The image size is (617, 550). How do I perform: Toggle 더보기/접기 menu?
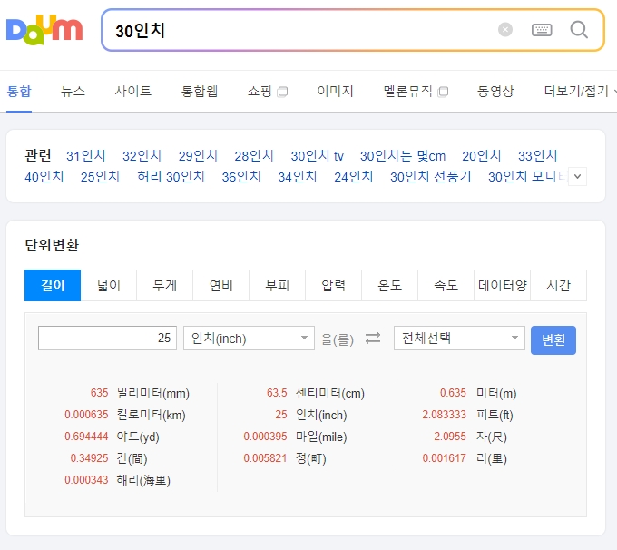579,92
